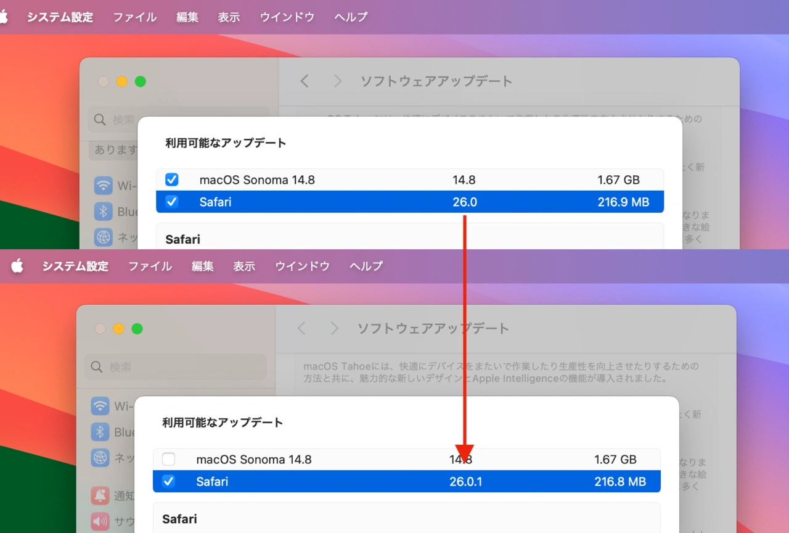Viewport: 789px width, 533px height.
Task: Toggle the Safari 26.0 update checkbox
Action: pyautogui.click(x=171, y=202)
